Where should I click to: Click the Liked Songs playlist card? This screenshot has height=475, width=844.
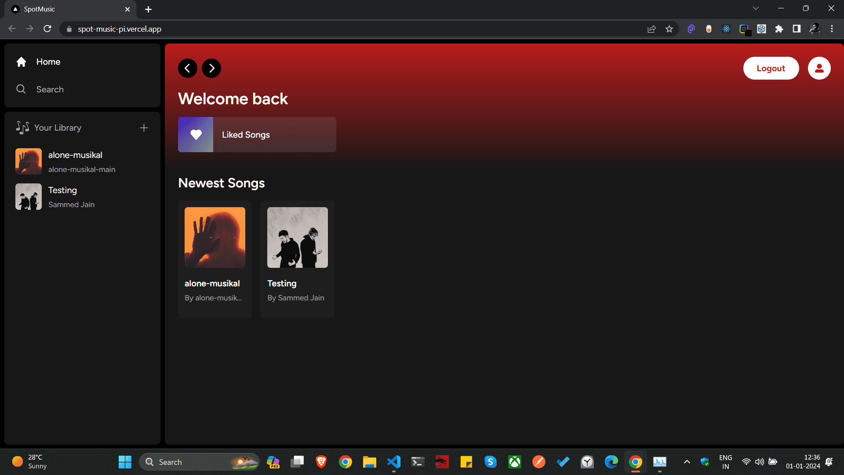point(257,135)
